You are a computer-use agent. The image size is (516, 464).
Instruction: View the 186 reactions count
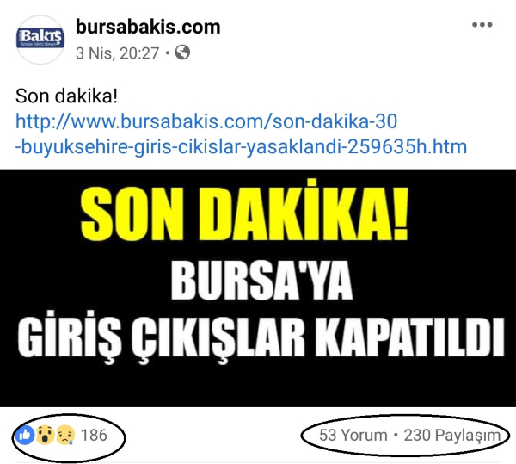click(94, 435)
